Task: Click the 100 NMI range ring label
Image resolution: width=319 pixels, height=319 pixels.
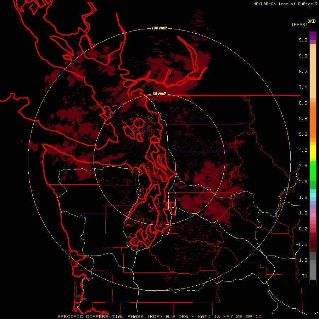Action: [159, 28]
